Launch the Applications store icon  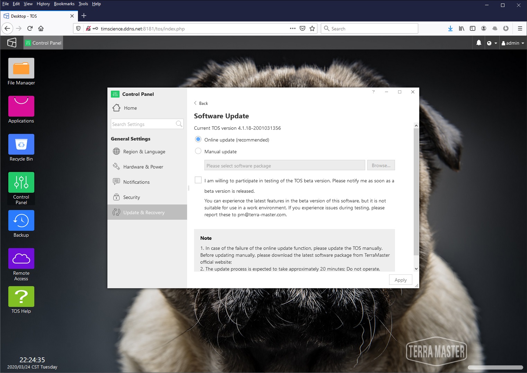click(x=21, y=107)
